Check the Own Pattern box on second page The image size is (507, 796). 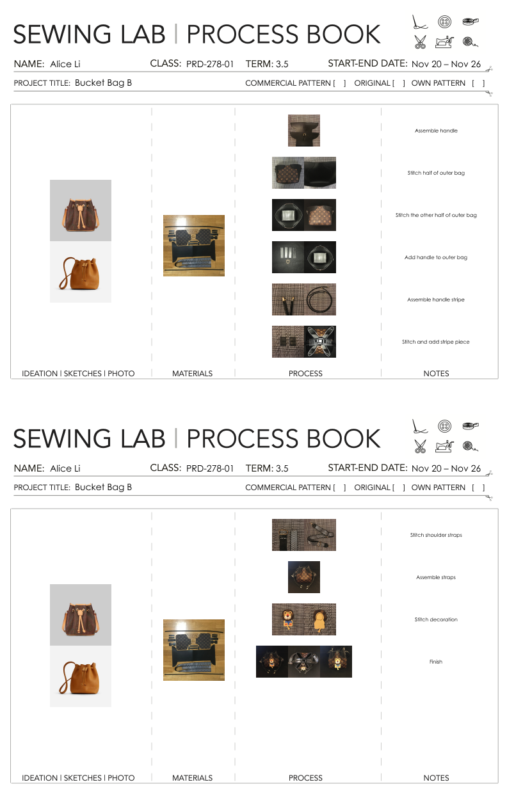click(x=478, y=488)
